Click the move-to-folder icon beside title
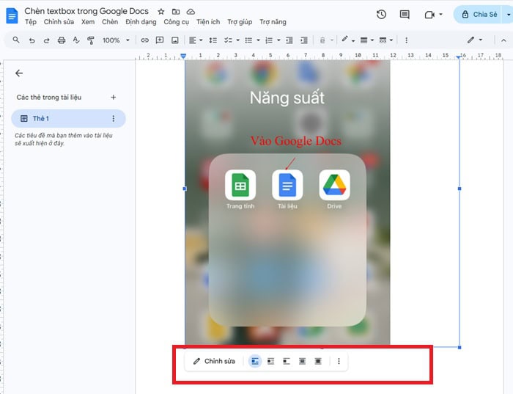The height and width of the screenshot is (394, 513). tap(176, 12)
